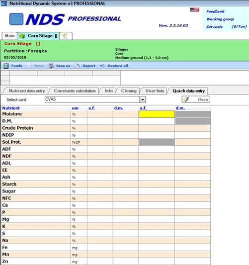
Task: Click the grayed-out Save toolbar item
Action: [x=39, y=66]
